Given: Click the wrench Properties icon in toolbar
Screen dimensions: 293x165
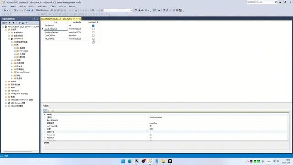Looking at the screenshot, I should (139, 10).
